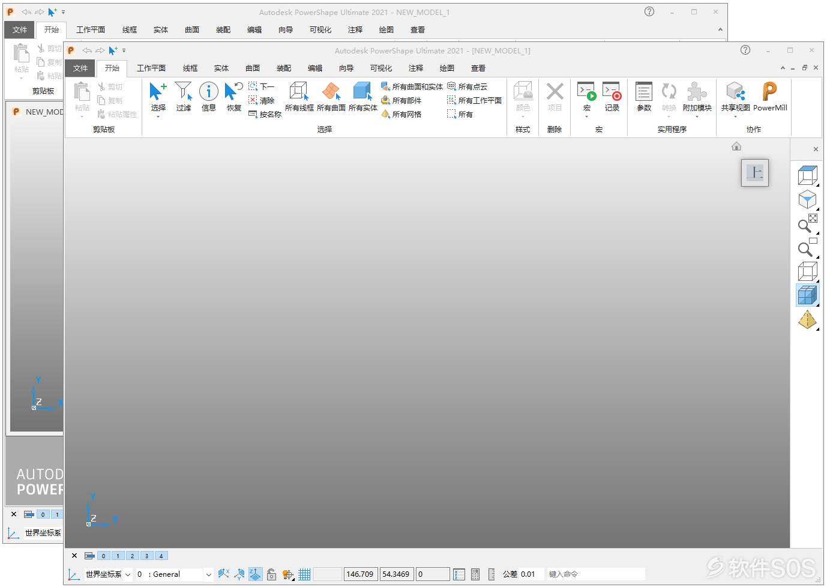This screenshot has width=827, height=587.
Task: Click the 所有工作平面 option
Action: click(x=474, y=101)
